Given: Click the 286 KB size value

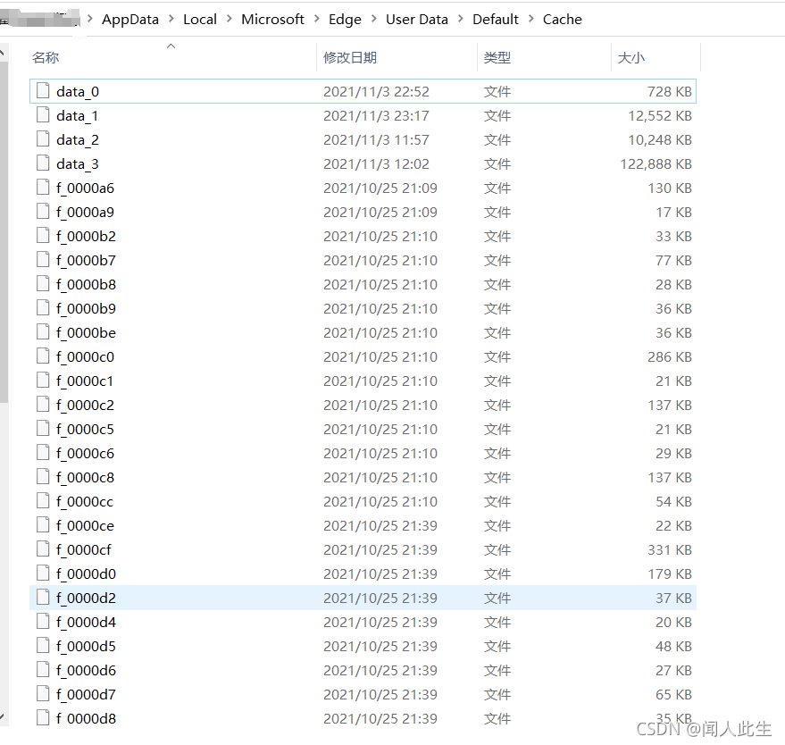Looking at the screenshot, I should coord(670,357).
